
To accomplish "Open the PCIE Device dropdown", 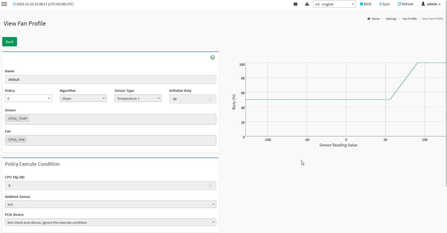I will [110, 222].
